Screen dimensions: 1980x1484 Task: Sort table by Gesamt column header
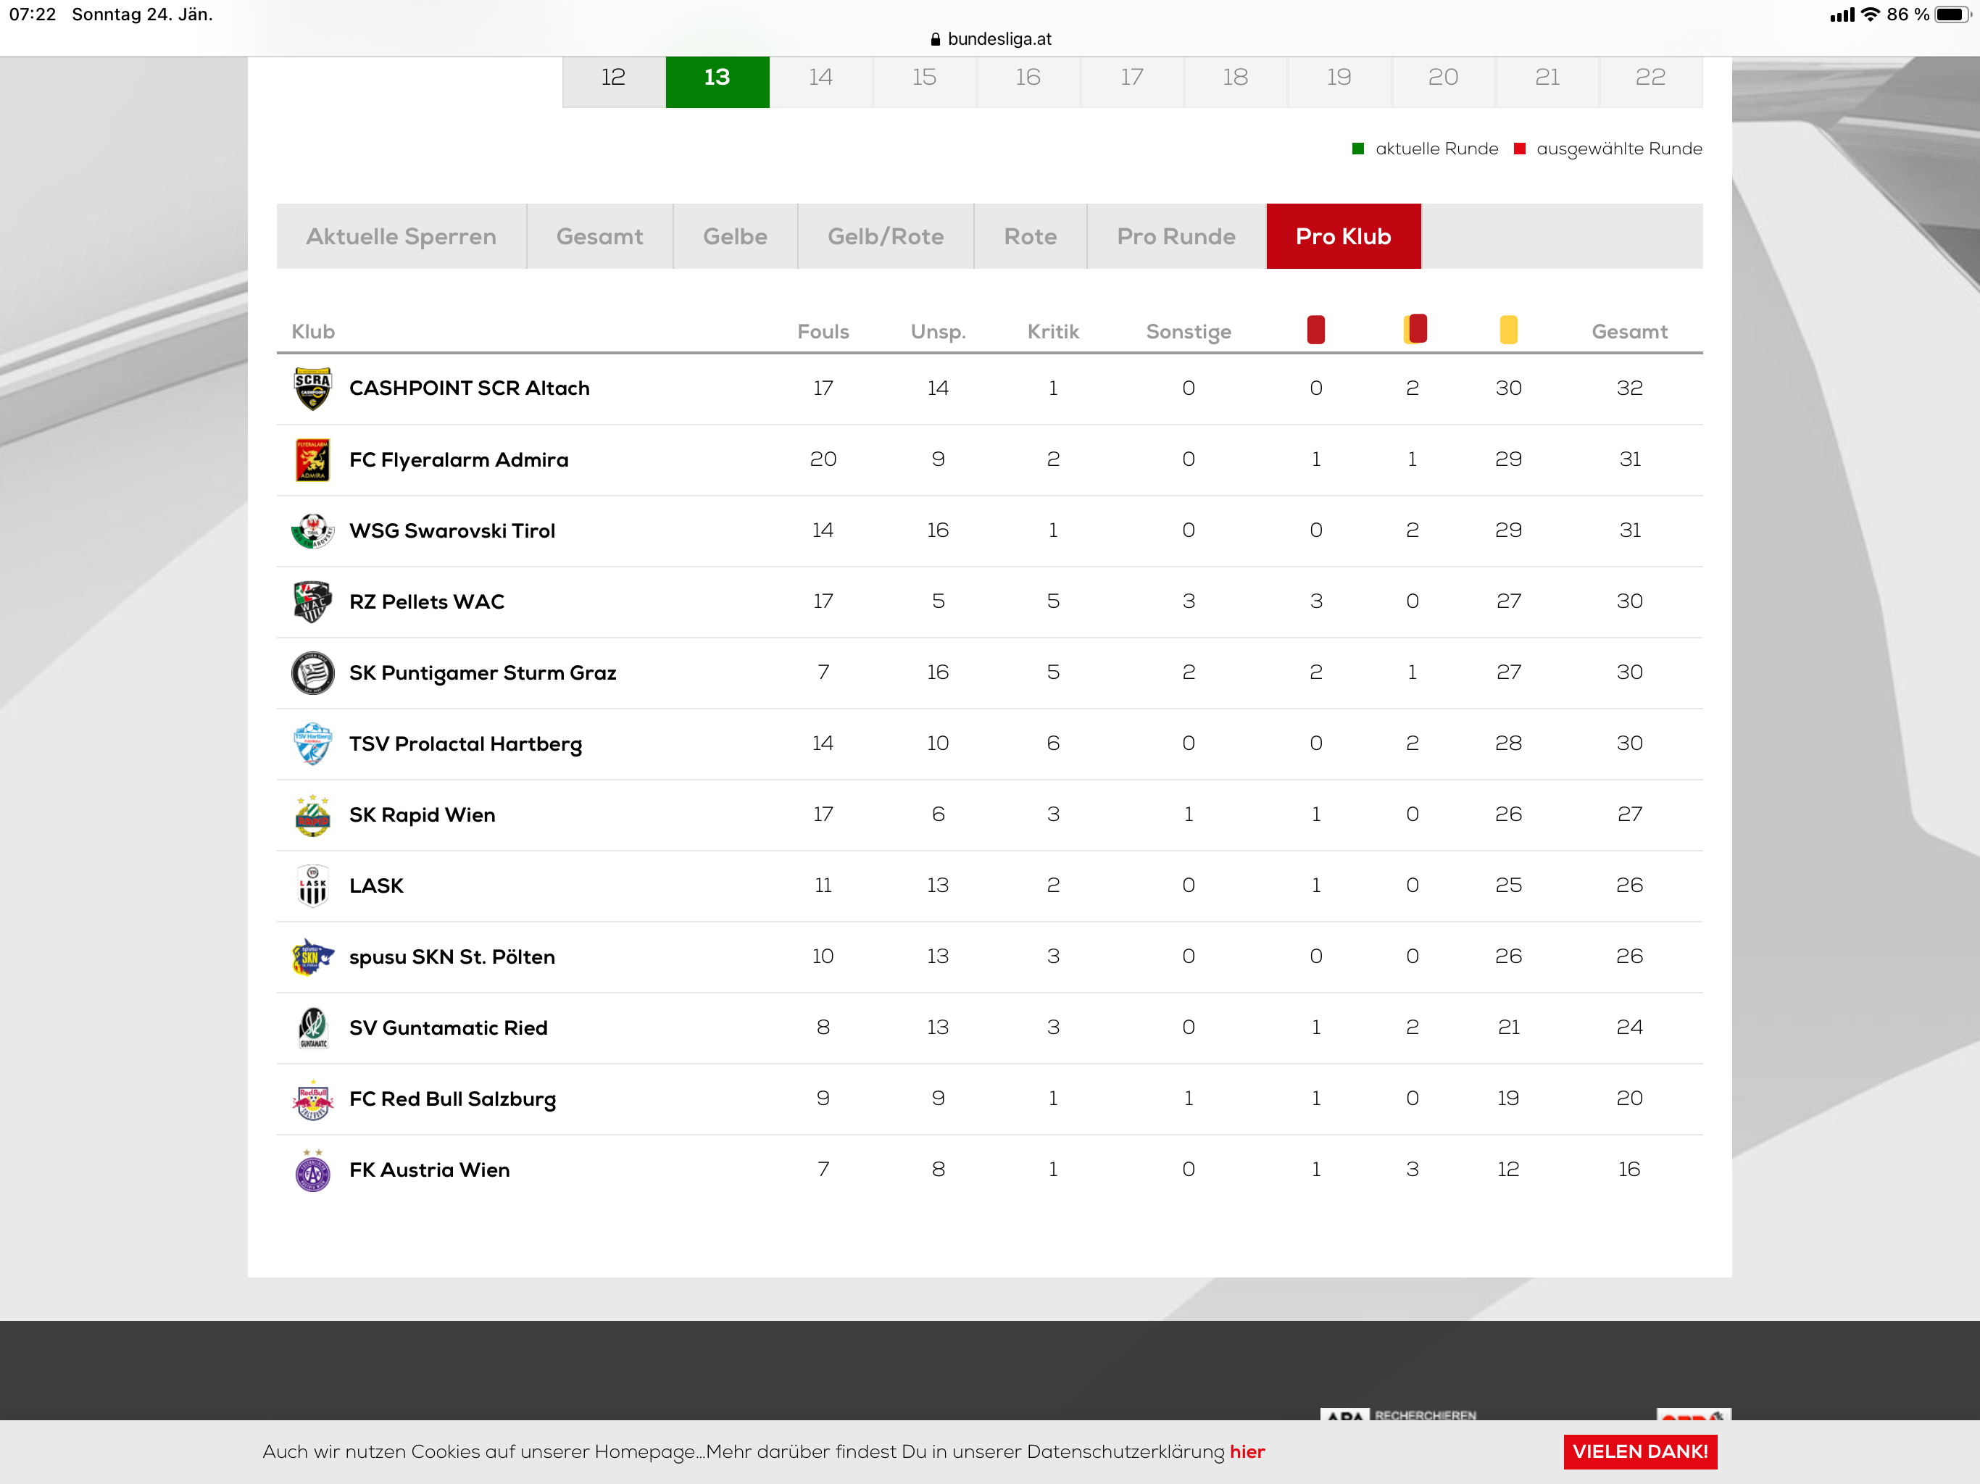pos(1630,331)
